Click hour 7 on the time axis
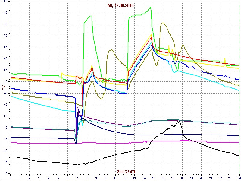Image resolution: width=241 pixels, height=181 pixels. (77, 177)
